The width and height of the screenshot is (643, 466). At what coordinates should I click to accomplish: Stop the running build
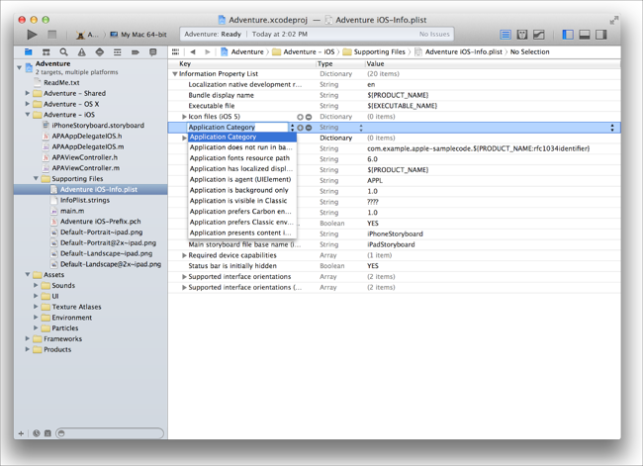52,35
